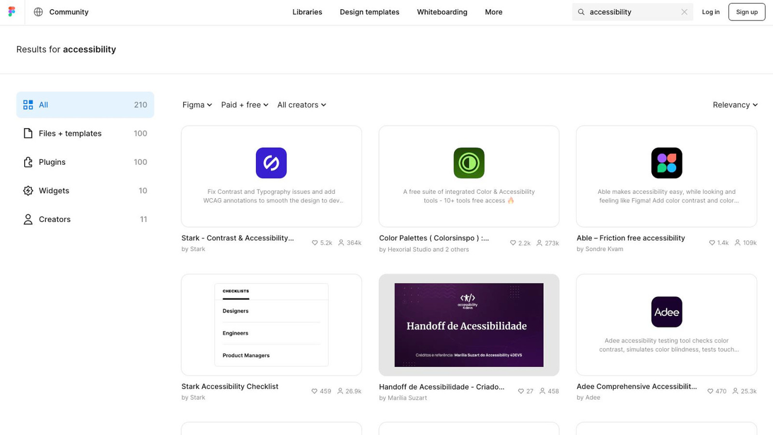
Task: Click the users icon showing 25.3k
Action: [735, 391]
